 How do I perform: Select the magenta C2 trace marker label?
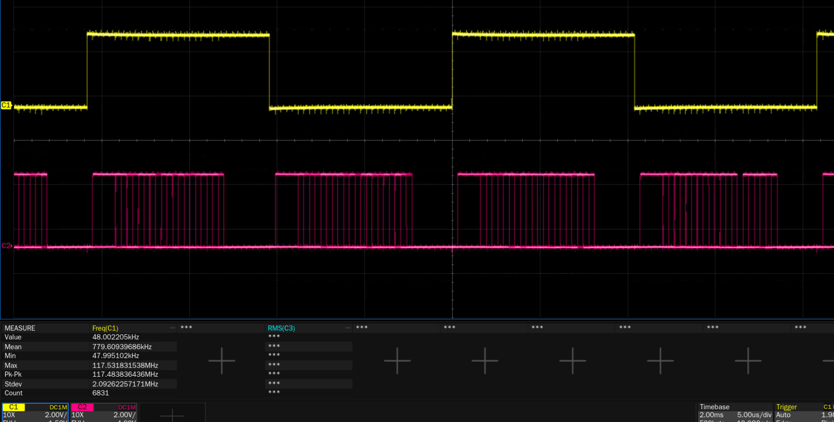coord(6,246)
